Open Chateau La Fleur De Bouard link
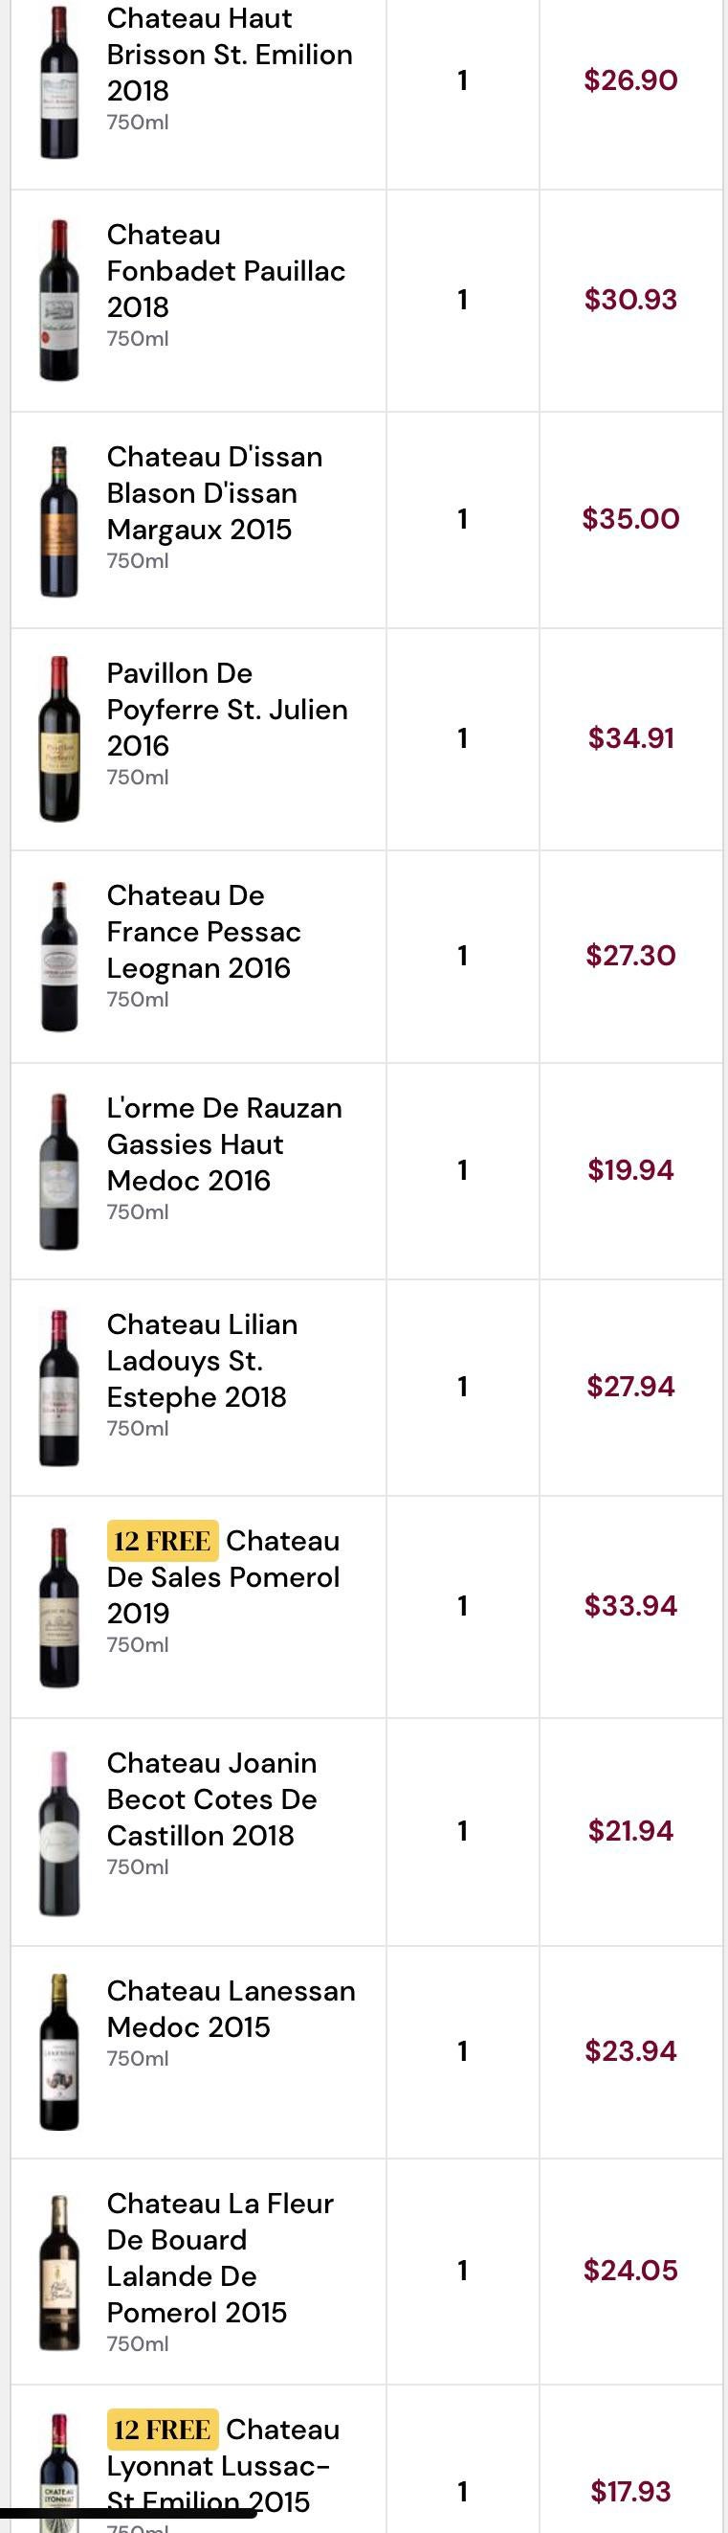 [x=220, y=2258]
